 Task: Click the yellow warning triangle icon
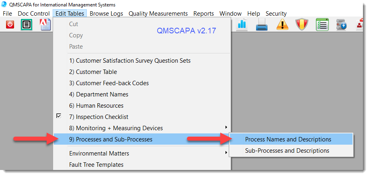282,25
